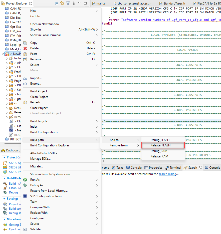Image resolution: width=221 pixels, height=234 pixels.
Task: Expand the Build Configurations submenu
Action: point(61,132)
